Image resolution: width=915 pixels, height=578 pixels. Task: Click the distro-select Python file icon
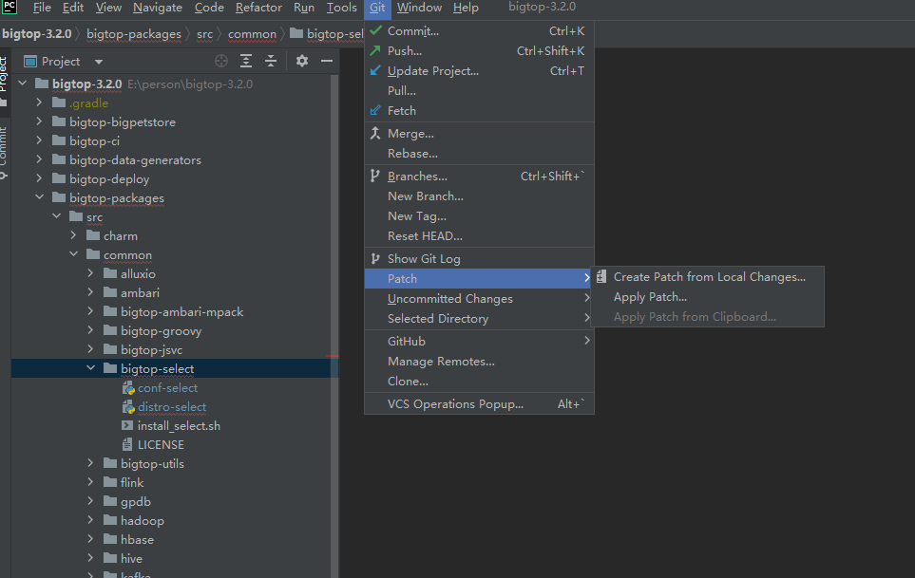(128, 407)
